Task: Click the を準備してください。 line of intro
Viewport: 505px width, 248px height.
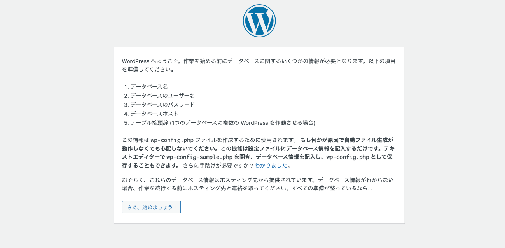Action: tap(147, 70)
